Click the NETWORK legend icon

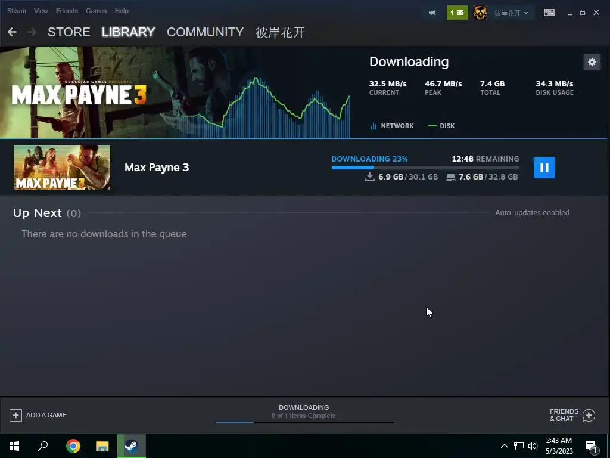pyautogui.click(x=374, y=126)
